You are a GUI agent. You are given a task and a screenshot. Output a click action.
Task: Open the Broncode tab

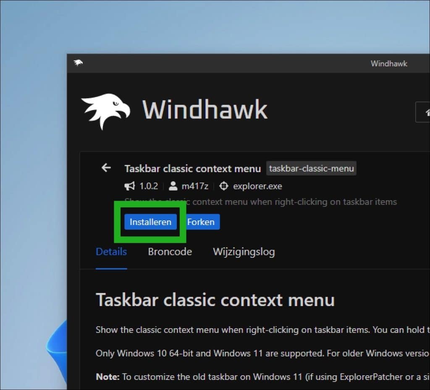click(x=170, y=251)
